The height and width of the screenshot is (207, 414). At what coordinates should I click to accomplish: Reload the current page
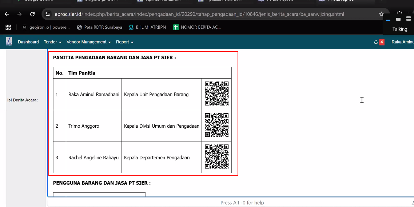click(32, 14)
